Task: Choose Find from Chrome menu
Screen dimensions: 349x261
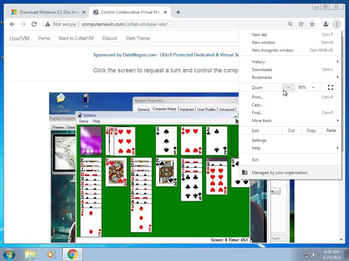Action: (290, 113)
